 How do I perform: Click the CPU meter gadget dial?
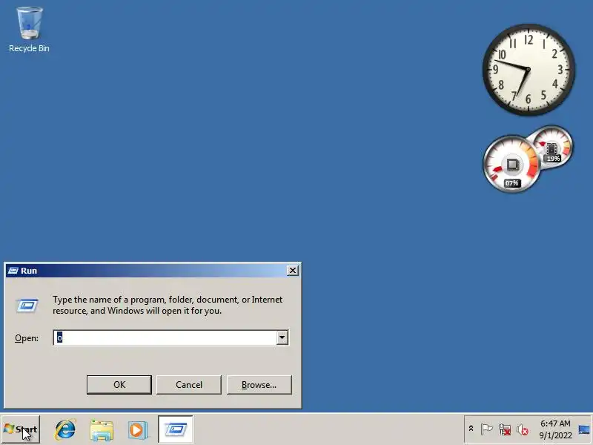[x=512, y=164]
